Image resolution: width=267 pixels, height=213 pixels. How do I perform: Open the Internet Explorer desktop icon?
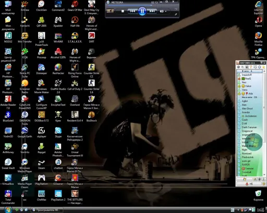point(258,8)
